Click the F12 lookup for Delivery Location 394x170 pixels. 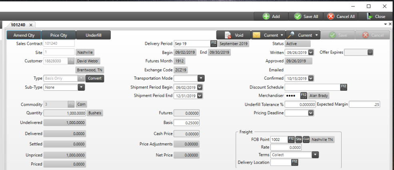[x=295, y=162]
